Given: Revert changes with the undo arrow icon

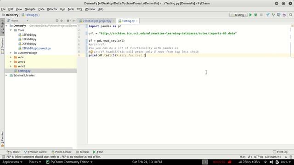Looking at the screenshot, I should pyautogui.click(x=284, y=15).
